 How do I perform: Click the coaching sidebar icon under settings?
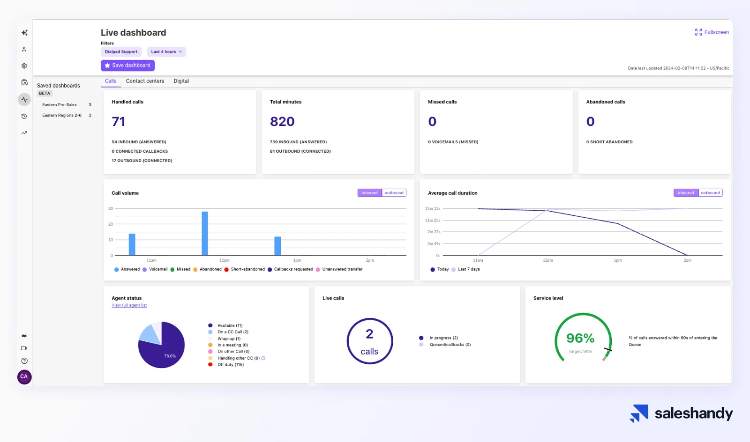pos(24,82)
